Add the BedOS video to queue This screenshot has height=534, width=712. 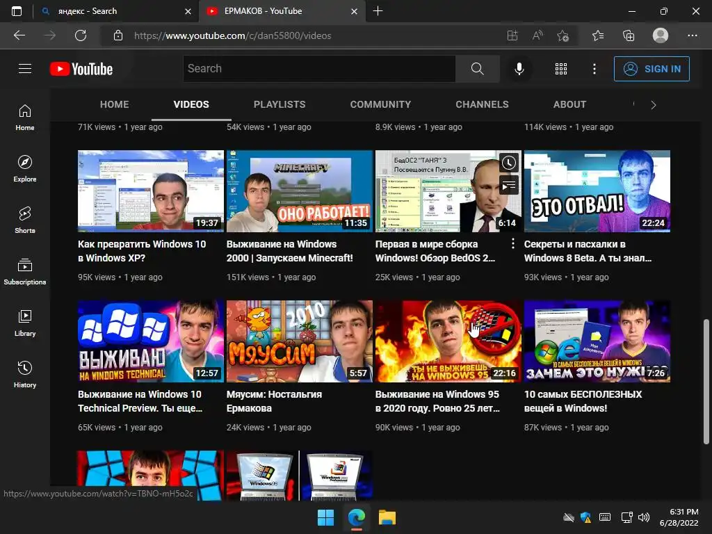click(508, 185)
